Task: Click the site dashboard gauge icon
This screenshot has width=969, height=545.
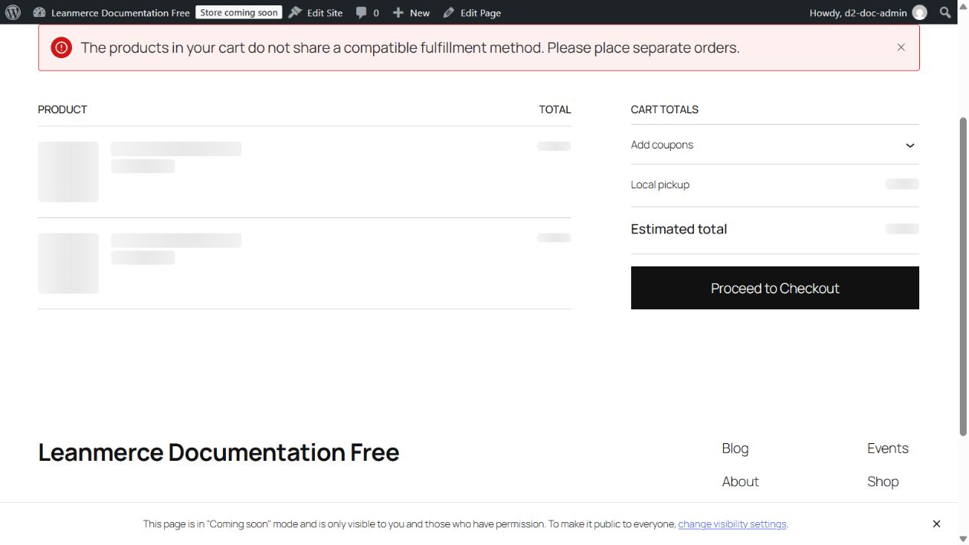Action: [x=40, y=12]
